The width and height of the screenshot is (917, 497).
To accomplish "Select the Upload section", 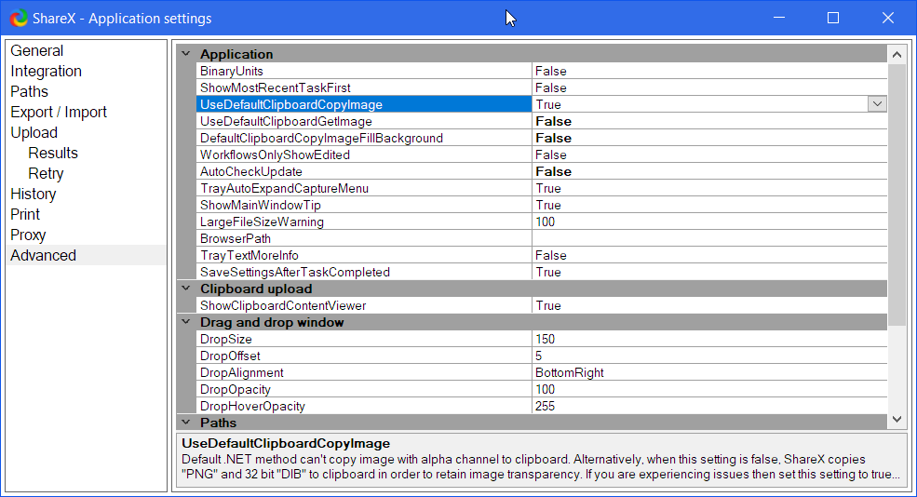I will [34, 133].
